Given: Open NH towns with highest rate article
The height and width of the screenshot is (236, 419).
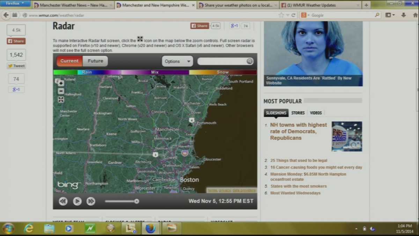Looking at the screenshot, I should (299, 131).
